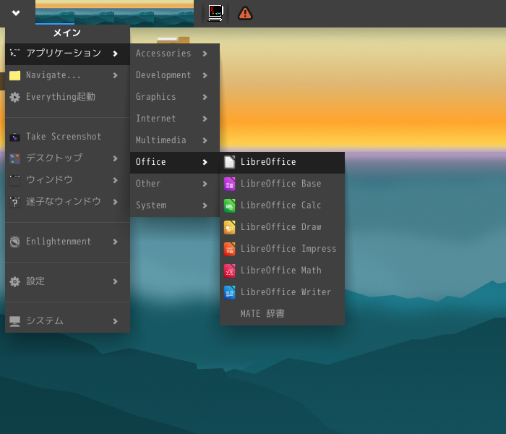Click the green LibreOffice Calc icon
Viewport: 506px width, 434px height.
pos(229,205)
